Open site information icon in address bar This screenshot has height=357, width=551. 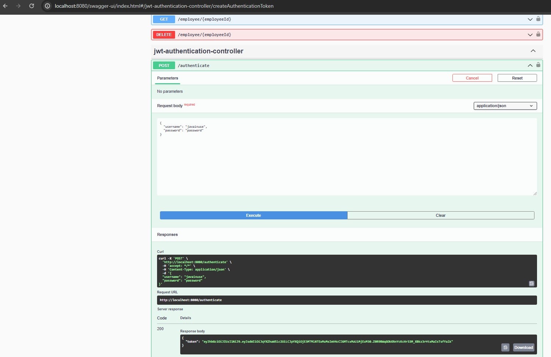[x=47, y=6]
